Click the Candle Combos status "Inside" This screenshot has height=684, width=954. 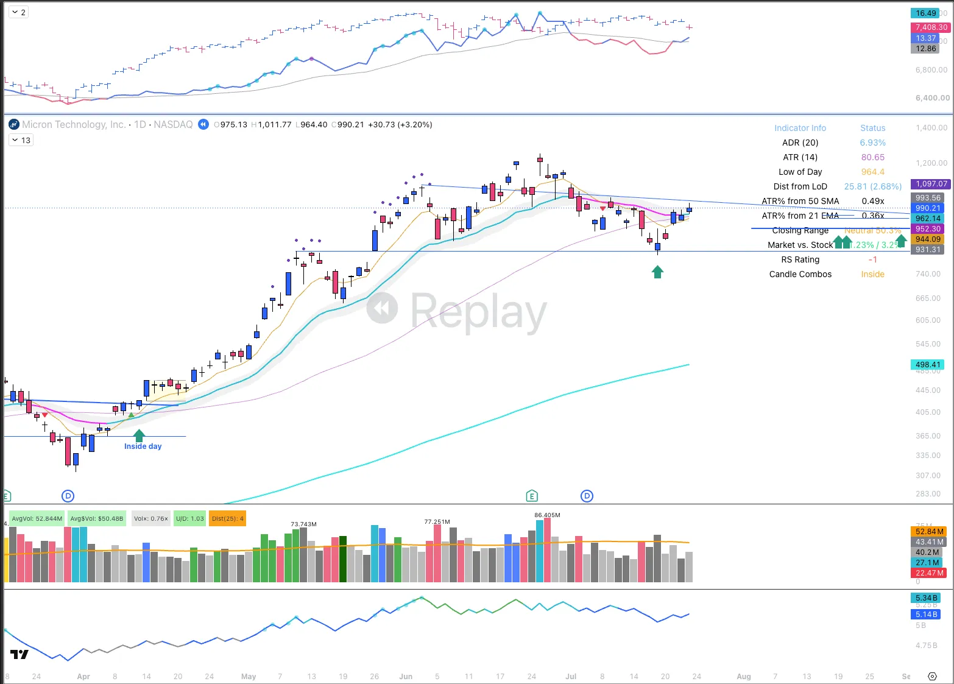[x=873, y=274]
